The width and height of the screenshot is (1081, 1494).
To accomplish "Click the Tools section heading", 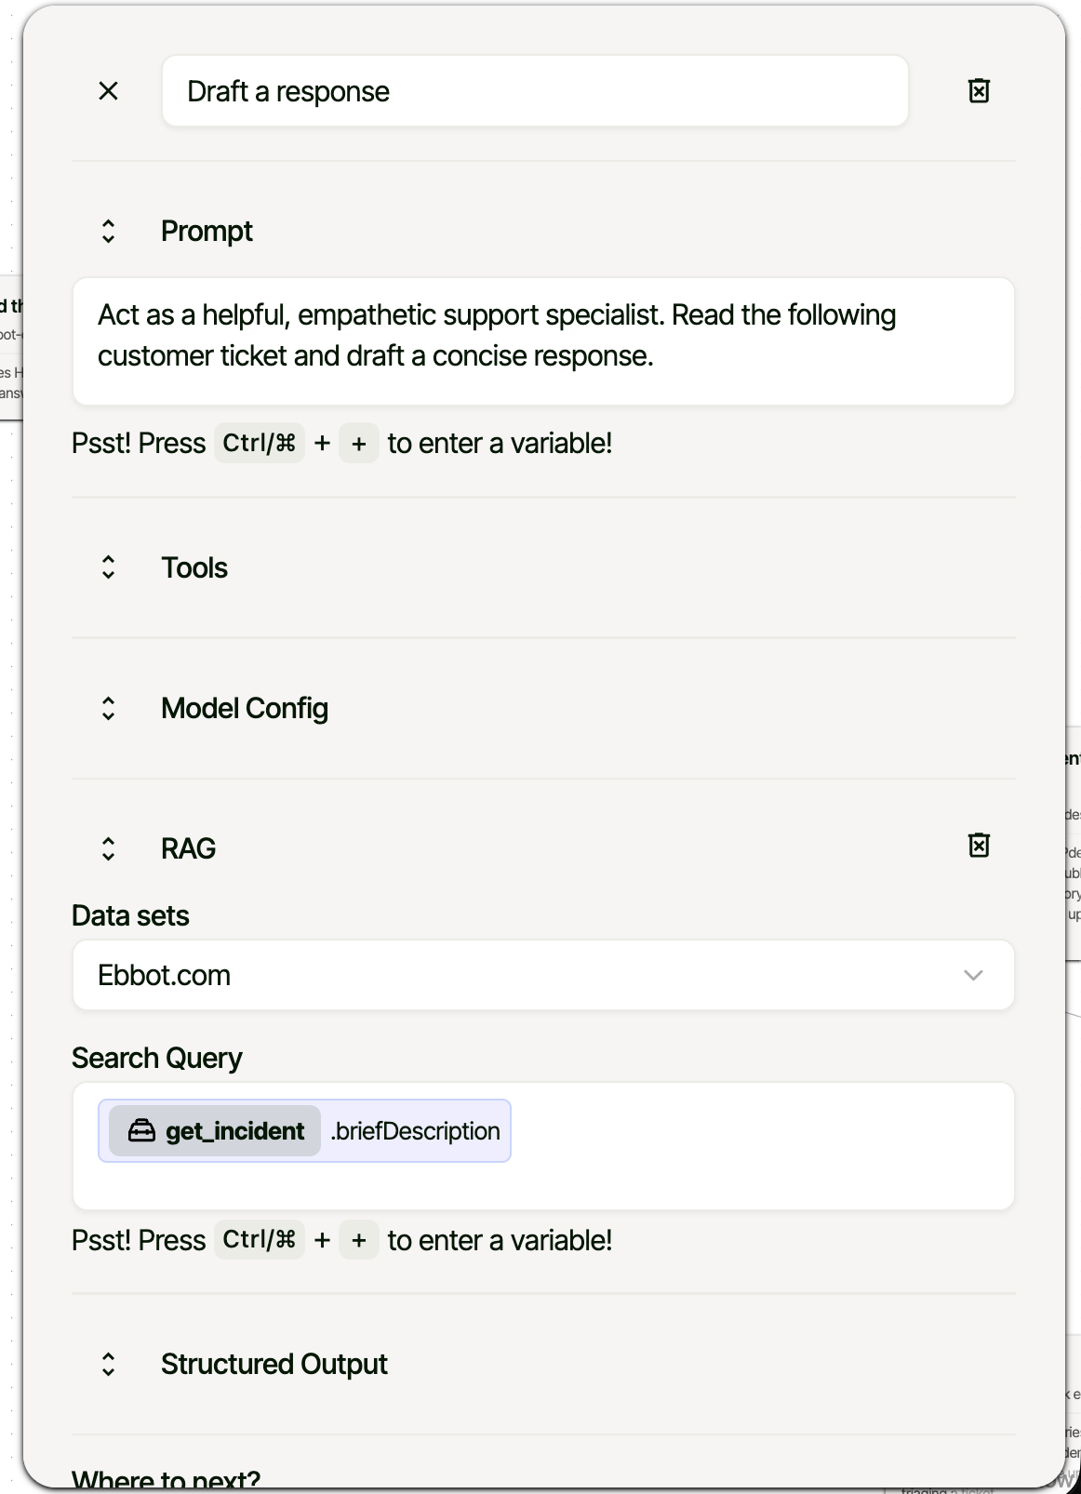I will 194,567.
